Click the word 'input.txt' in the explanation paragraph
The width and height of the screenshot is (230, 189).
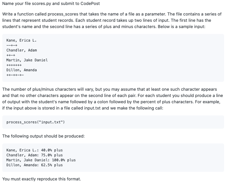tap(92, 108)
